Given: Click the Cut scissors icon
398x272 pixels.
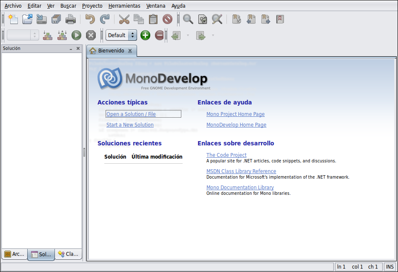Looking at the screenshot, I should (124, 19).
